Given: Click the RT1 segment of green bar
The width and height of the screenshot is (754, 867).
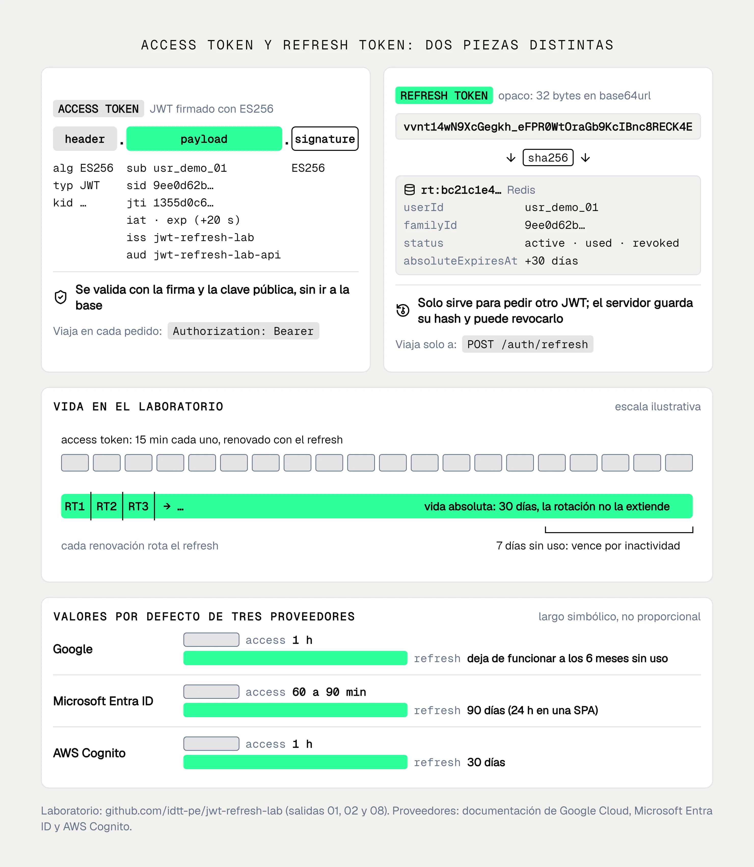Looking at the screenshot, I should point(76,506).
